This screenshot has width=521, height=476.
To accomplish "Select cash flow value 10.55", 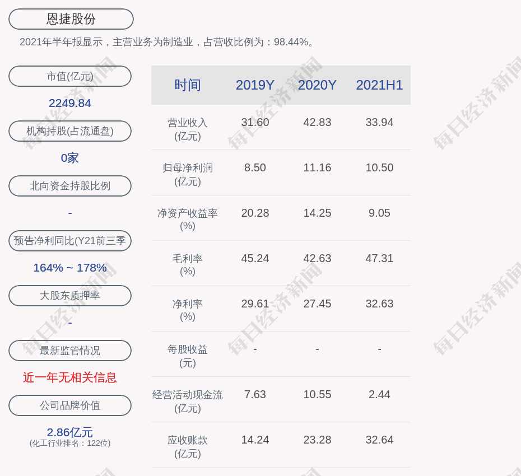I will point(317,394).
